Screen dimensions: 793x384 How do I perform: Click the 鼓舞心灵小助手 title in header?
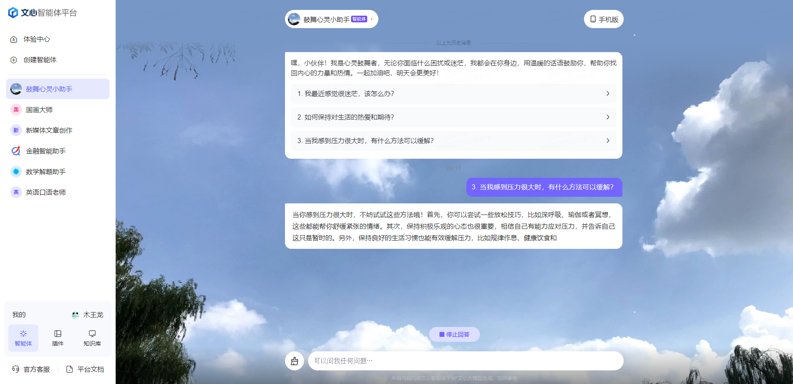coord(326,19)
